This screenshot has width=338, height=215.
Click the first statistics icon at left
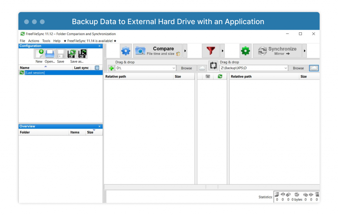click(277, 195)
